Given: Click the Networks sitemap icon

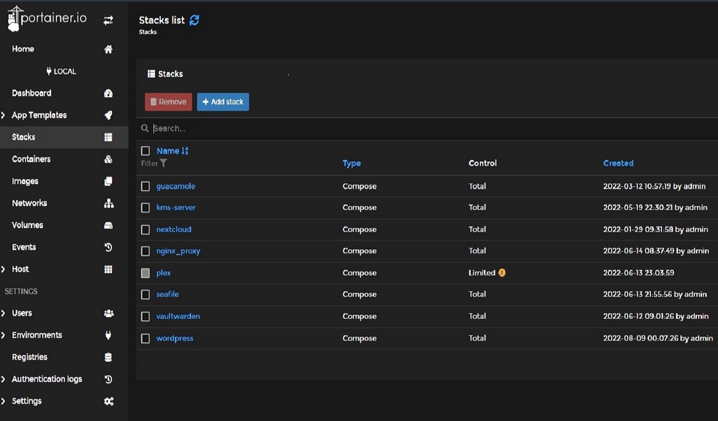Looking at the screenshot, I should (x=108, y=203).
